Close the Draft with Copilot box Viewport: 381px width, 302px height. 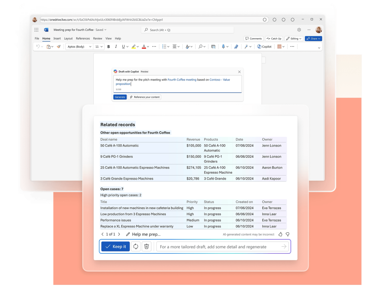[239, 72]
